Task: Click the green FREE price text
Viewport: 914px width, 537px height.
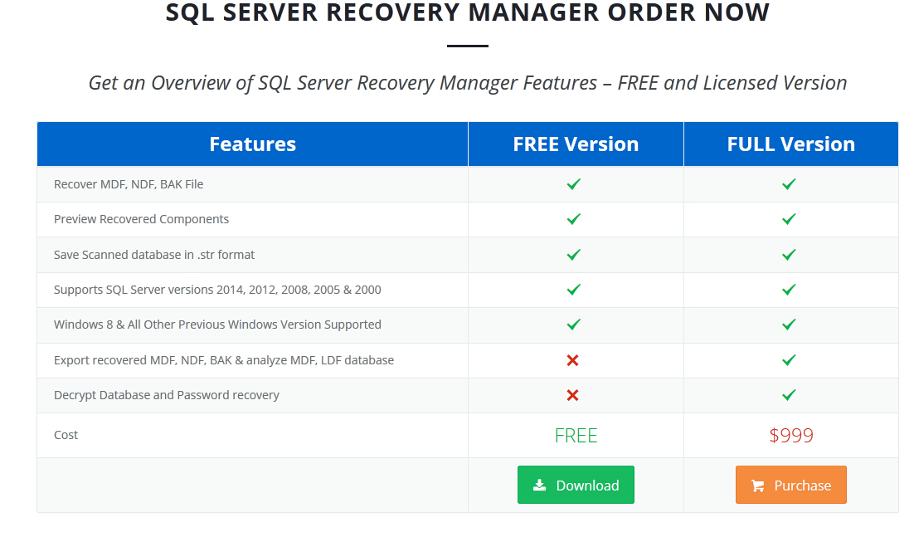Action: (x=576, y=436)
